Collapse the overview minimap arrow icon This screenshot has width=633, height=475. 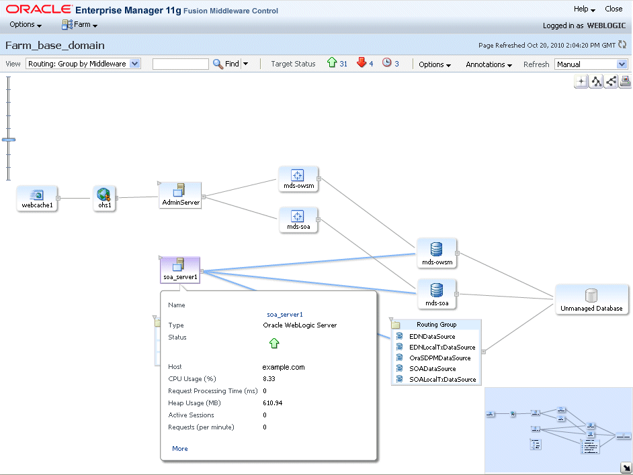[626, 468]
